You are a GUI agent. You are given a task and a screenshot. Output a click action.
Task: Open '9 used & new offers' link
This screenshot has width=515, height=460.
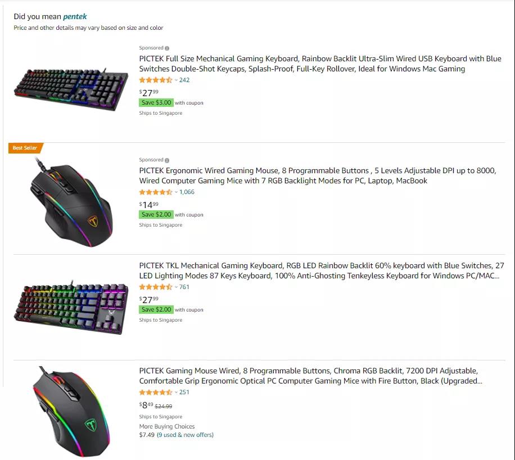[x=185, y=435]
